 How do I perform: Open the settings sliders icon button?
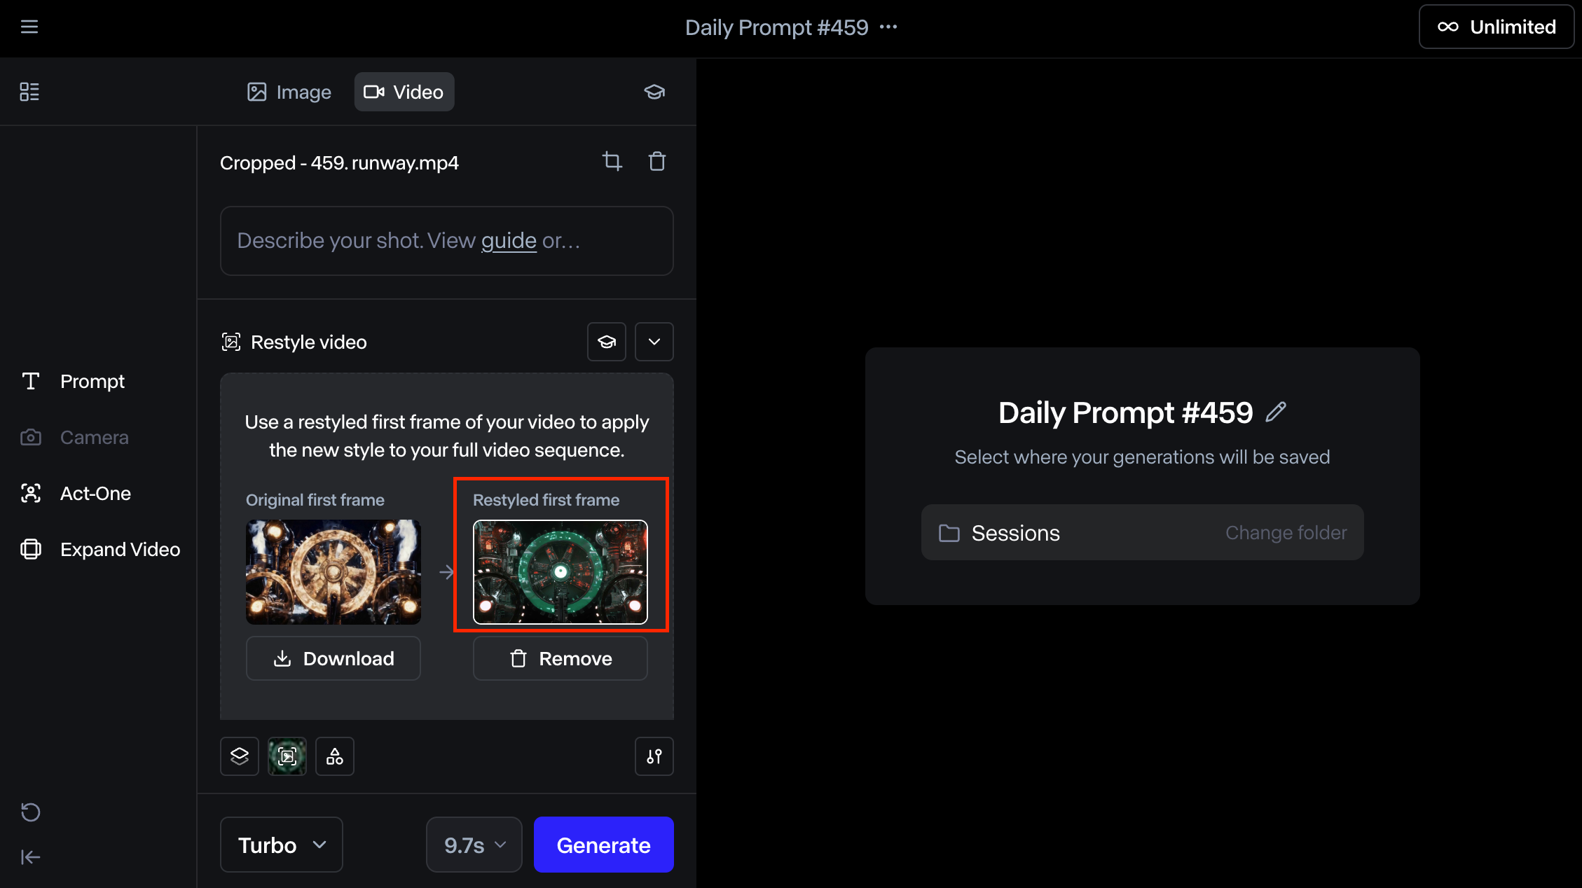click(654, 756)
